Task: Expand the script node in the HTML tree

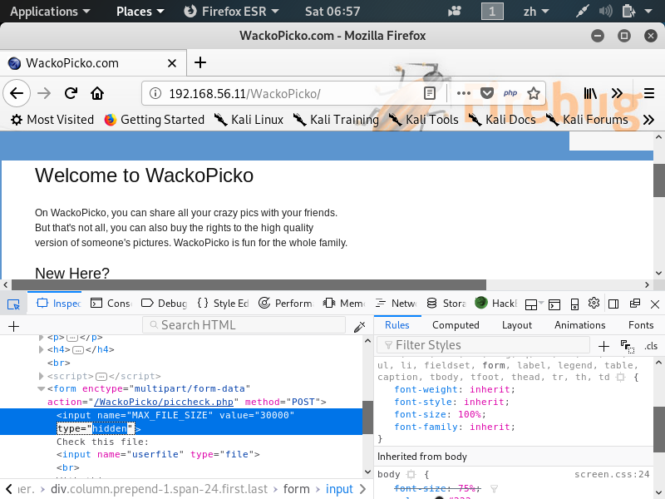Action: 41,376
